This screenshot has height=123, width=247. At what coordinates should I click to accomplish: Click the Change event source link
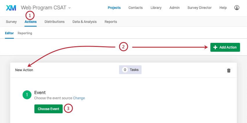79,98
